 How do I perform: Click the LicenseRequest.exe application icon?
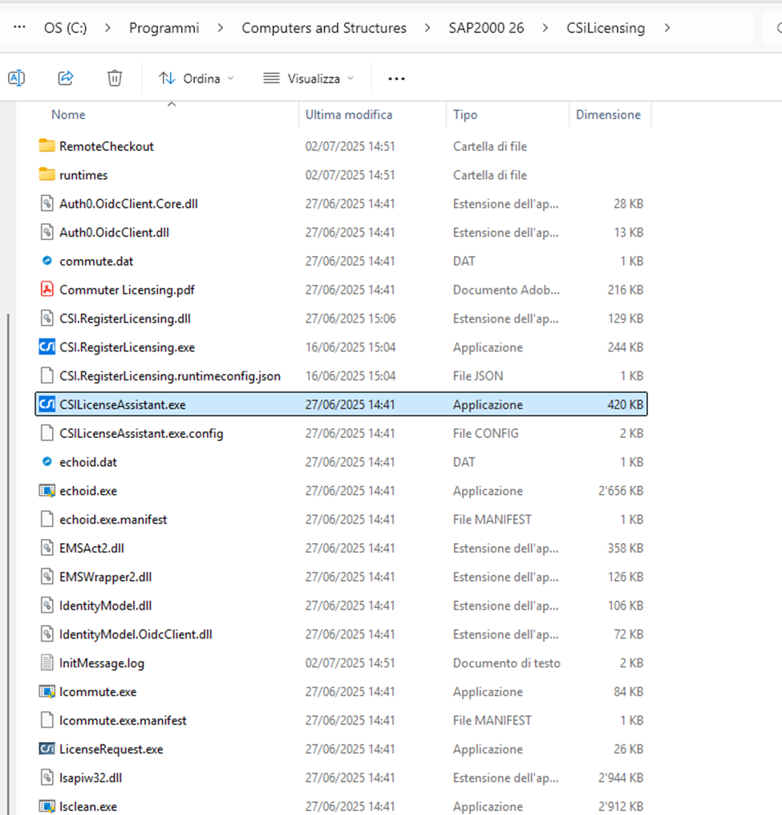(47, 749)
